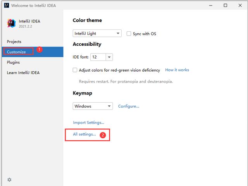Screen dimensions: 248x186
Task: Click the Configure... keymap link
Action: pyautogui.click(x=129, y=106)
